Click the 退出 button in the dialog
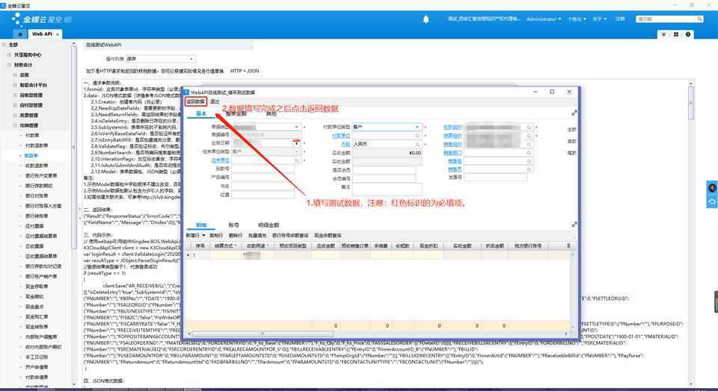718x391 pixels. tap(215, 101)
